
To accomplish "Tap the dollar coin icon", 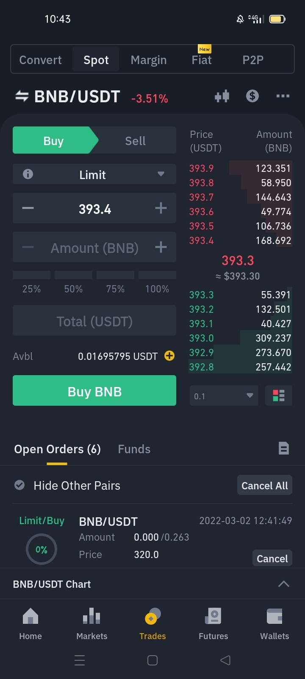I will coord(252,96).
